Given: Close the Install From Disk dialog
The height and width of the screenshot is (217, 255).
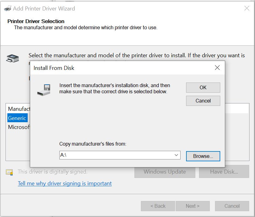Looking at the screenshot, I should [217, 68].
